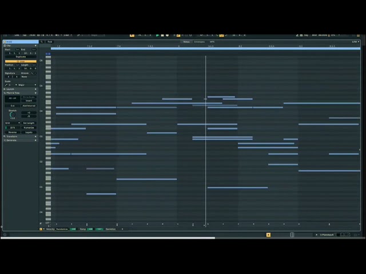The width and height of the screenshot is (366, 274).
Task: Open the scale name Major dropdown
Action: click(x=27, y=85)
